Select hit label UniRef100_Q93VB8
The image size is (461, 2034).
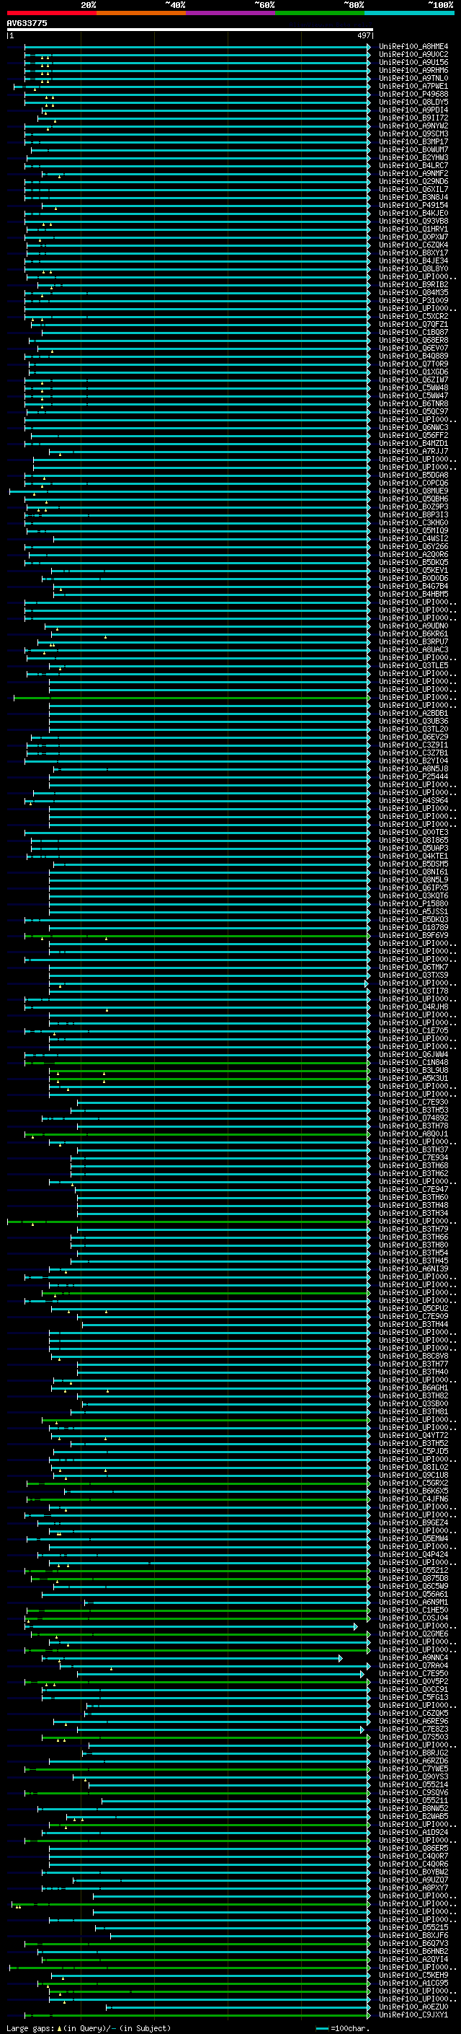point(413,221)
